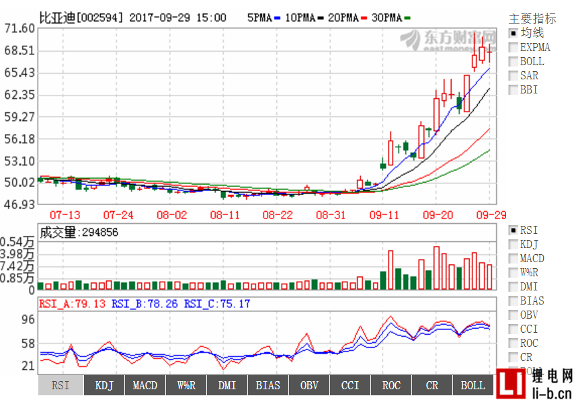Click the 08-22 date axis label
Image resolution: width=574 pixels, height=400 pixels.
point(278,215)
